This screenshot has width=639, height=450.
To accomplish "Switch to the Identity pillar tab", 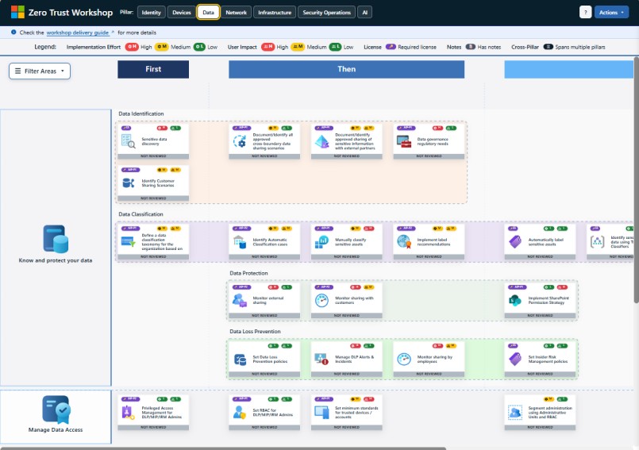I will pyautogui.click(x=151, y=13).
